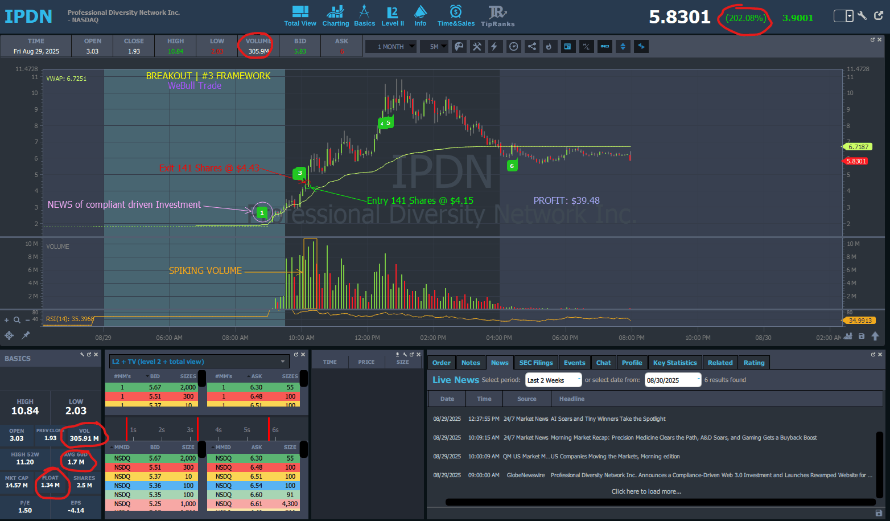Click the bar chart icon at chart bottom-right

point(848,336)
